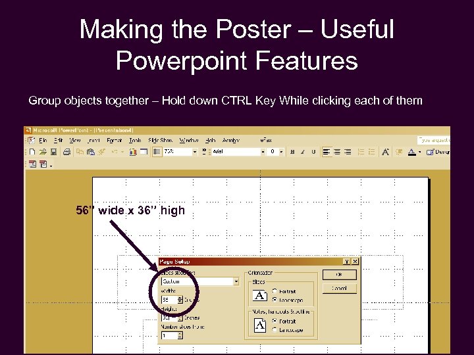Click the Open folder icon
This screenshot has height=355, width=474.
(x=43, y=152)
